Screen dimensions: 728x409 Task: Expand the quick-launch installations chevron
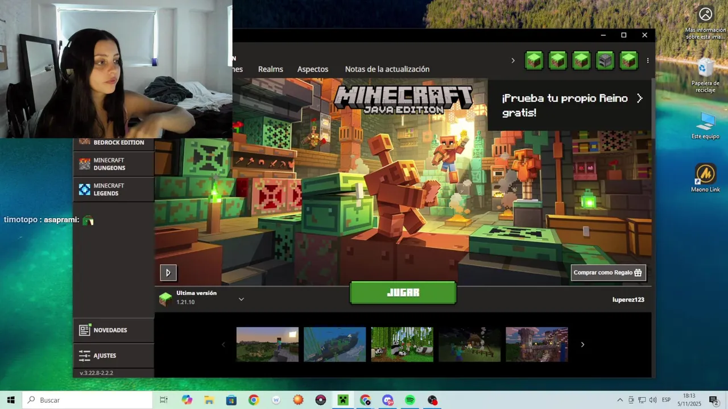pyautogui.click(x=512, y=60)
